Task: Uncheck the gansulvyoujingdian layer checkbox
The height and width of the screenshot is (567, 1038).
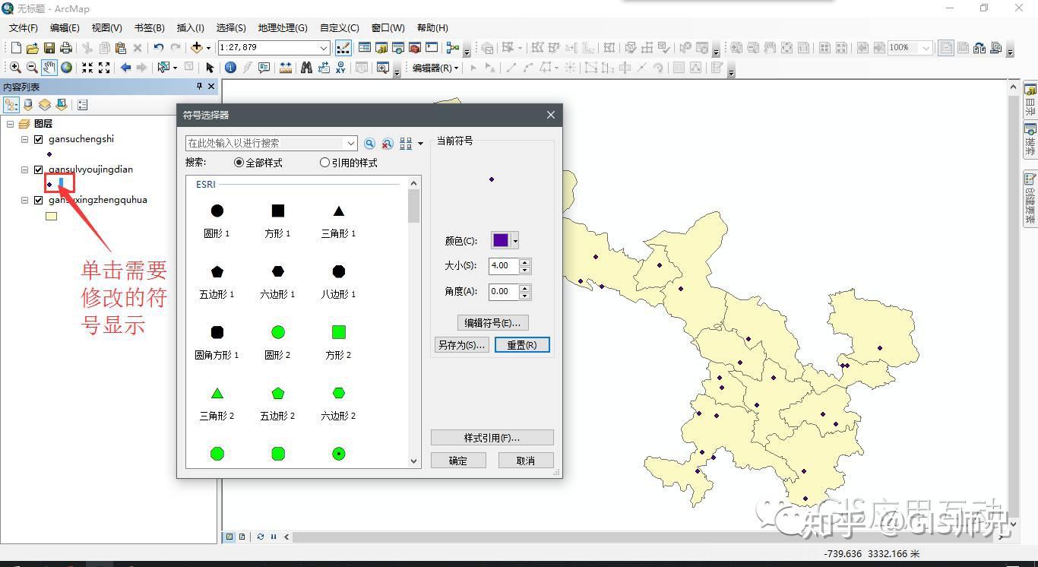Action: coord(37,169)
